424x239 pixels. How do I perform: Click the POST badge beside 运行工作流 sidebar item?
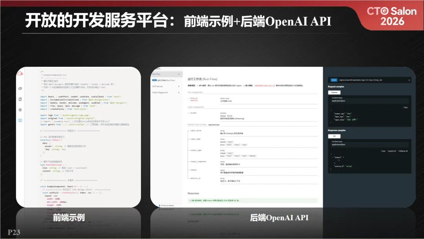click(154, 80)
